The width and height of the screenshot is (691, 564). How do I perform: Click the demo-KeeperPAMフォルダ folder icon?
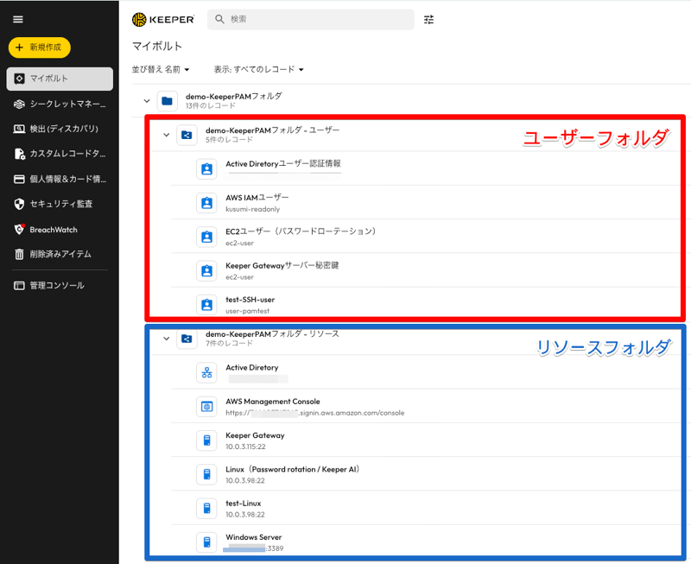tap(167, 101)
